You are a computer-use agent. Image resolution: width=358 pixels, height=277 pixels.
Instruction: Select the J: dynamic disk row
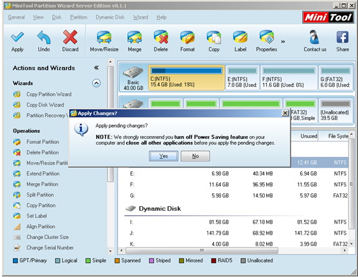click(x=237, y=233)
